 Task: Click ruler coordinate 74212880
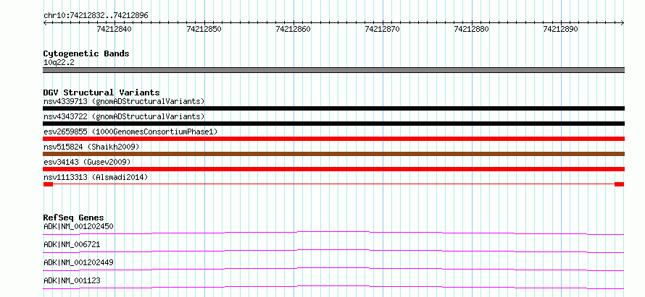[471, 29]
